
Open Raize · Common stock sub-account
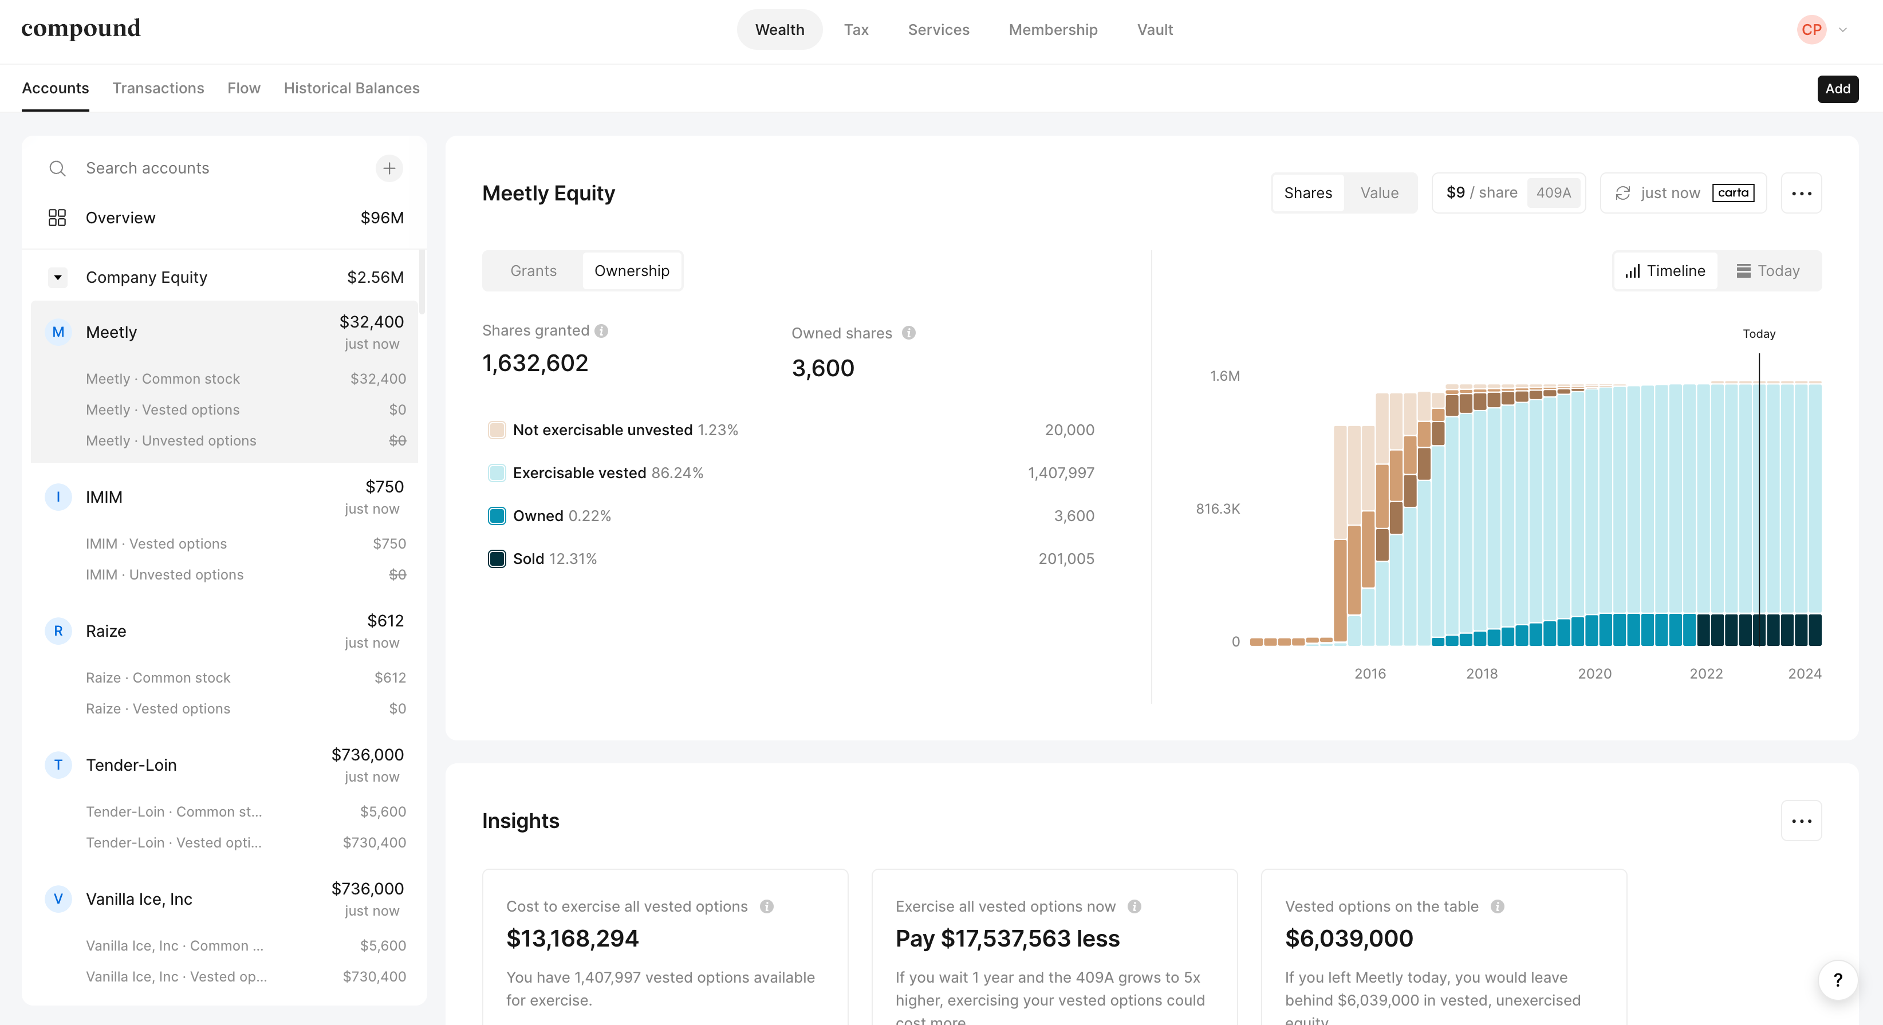pyautogui.click(x=224, y=678)
